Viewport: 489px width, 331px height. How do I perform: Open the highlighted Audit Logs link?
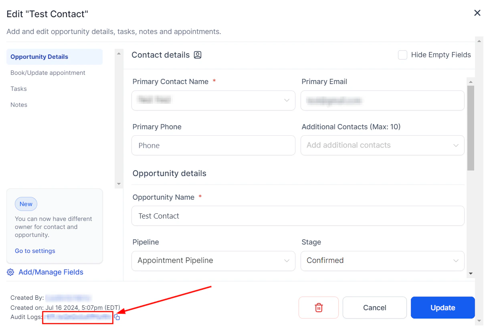pos(77,317)
